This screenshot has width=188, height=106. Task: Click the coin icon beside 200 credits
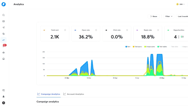177,4
